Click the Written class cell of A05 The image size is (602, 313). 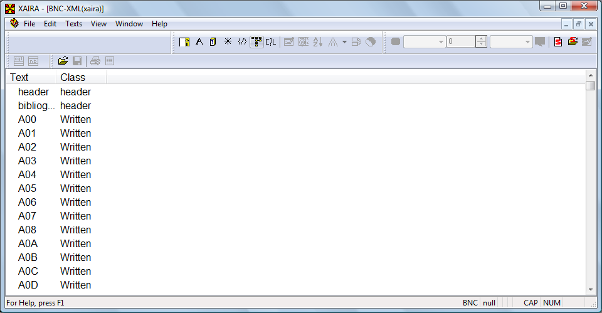[76, 189]
